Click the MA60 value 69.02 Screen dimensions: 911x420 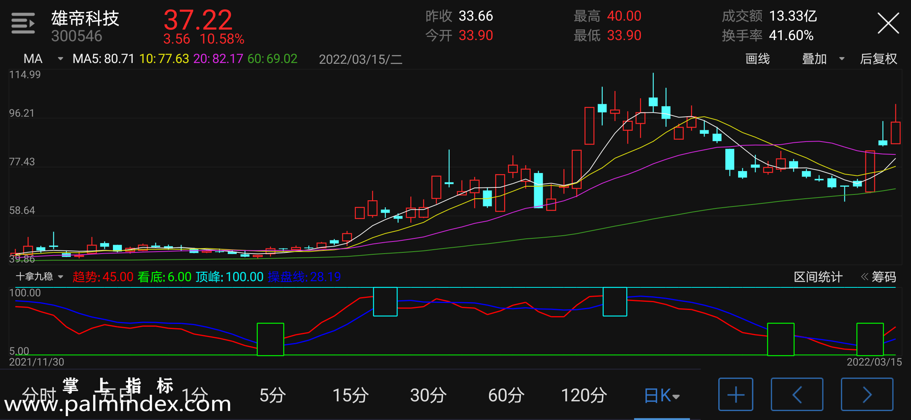272,59
